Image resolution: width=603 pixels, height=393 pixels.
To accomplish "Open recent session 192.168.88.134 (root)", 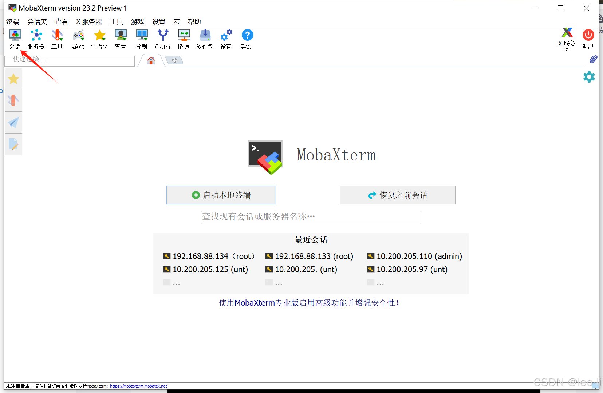I will [x=209, y=256].
